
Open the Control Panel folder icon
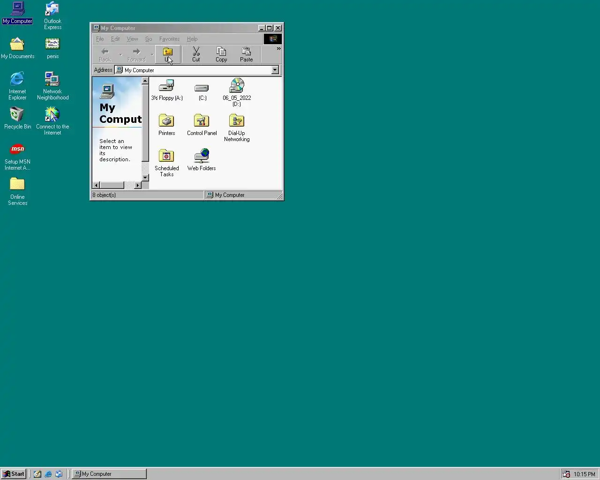tap(202, 125)
